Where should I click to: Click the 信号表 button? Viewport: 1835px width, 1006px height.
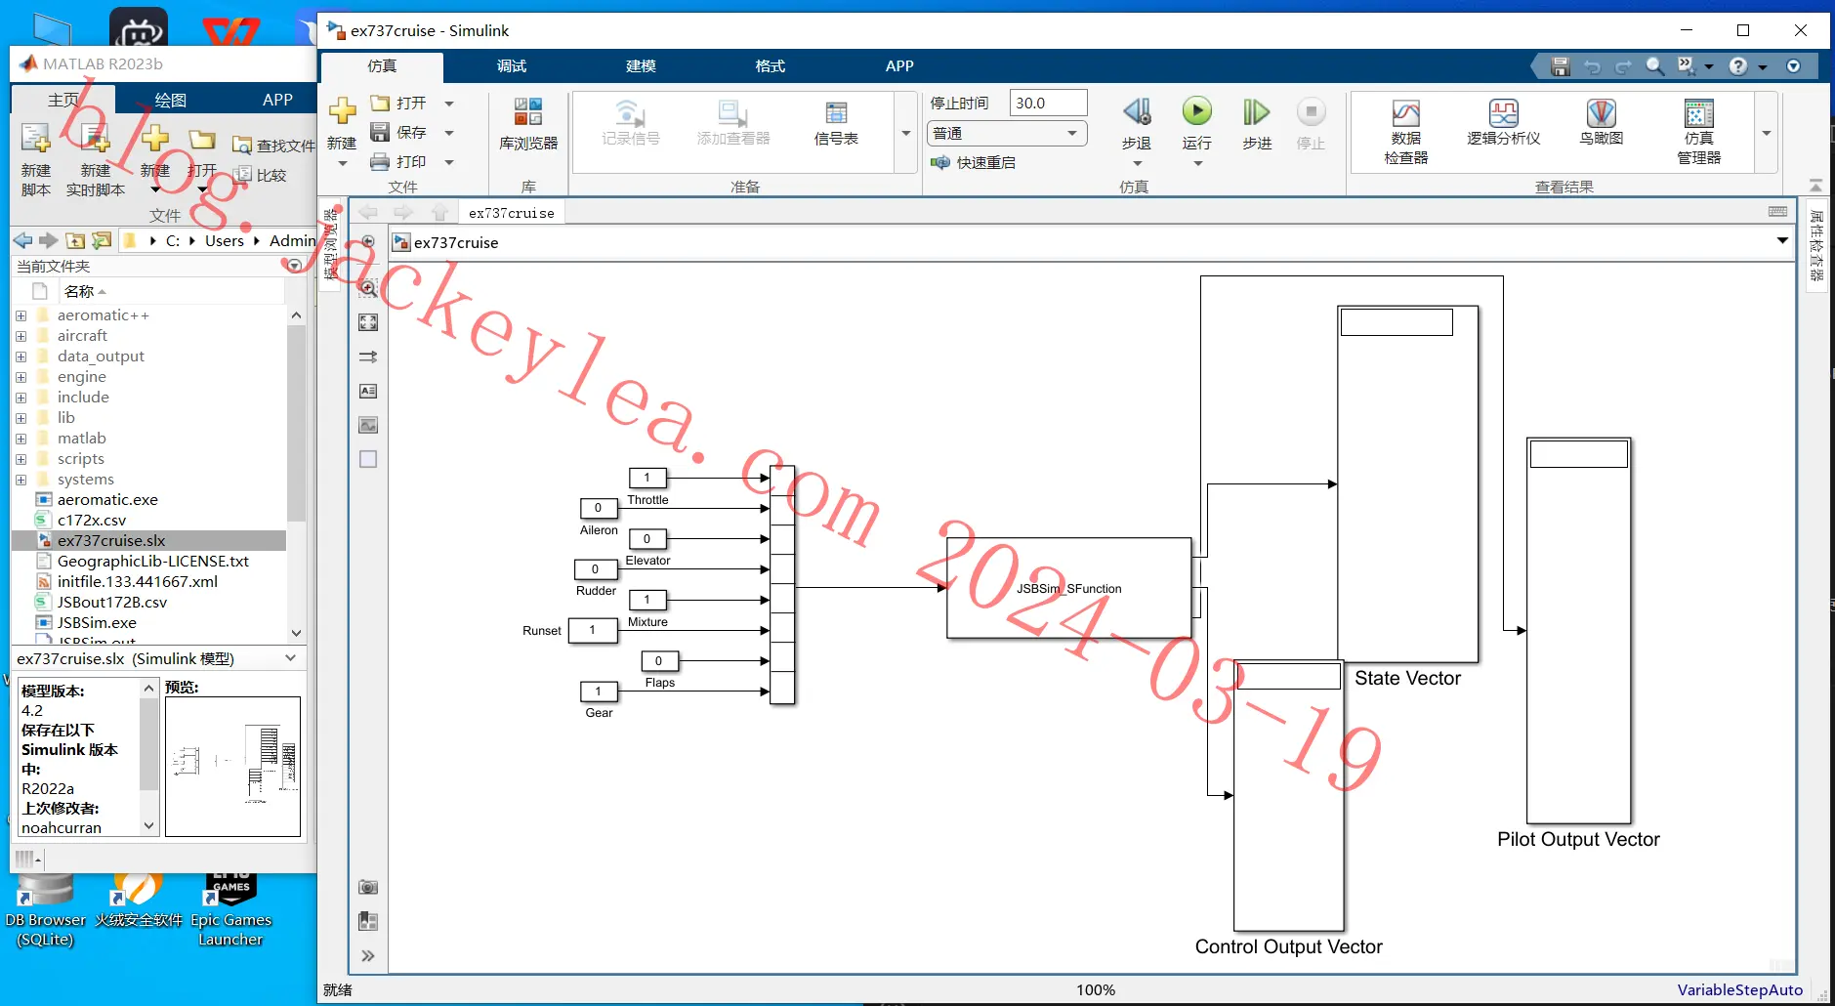(x=836, y=123)
